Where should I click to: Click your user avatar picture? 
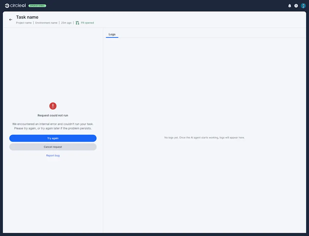(x=303, y=5)
